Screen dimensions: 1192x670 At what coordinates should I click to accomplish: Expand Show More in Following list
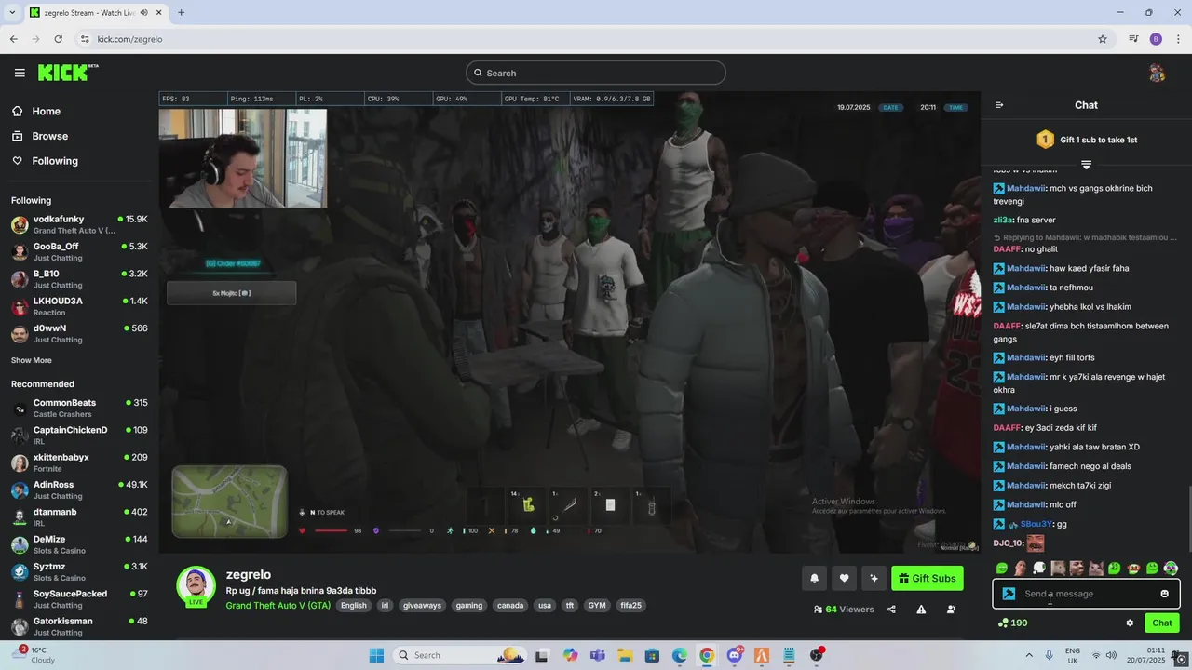[x=32, y=360]
